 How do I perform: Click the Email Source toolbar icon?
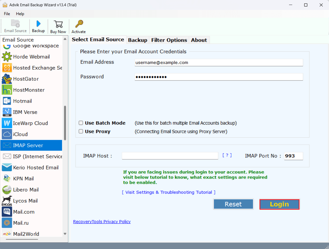tap(15, 24)
